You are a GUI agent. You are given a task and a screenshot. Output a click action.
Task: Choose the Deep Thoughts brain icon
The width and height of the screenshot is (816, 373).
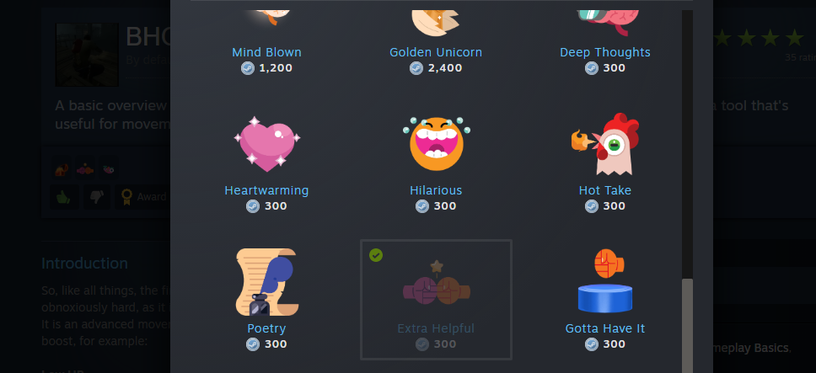605,23
